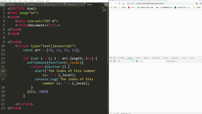Toggle the DevTools device toolbar
Screen dimensions: 202x114
coord(114,58)
